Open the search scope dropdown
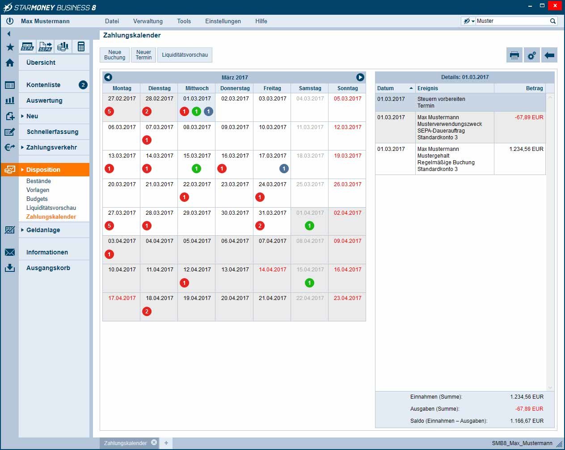Screen dimensions: 565x450 (468, 21)
